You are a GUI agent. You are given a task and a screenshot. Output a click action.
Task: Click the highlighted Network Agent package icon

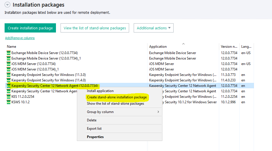pos(8,86)
